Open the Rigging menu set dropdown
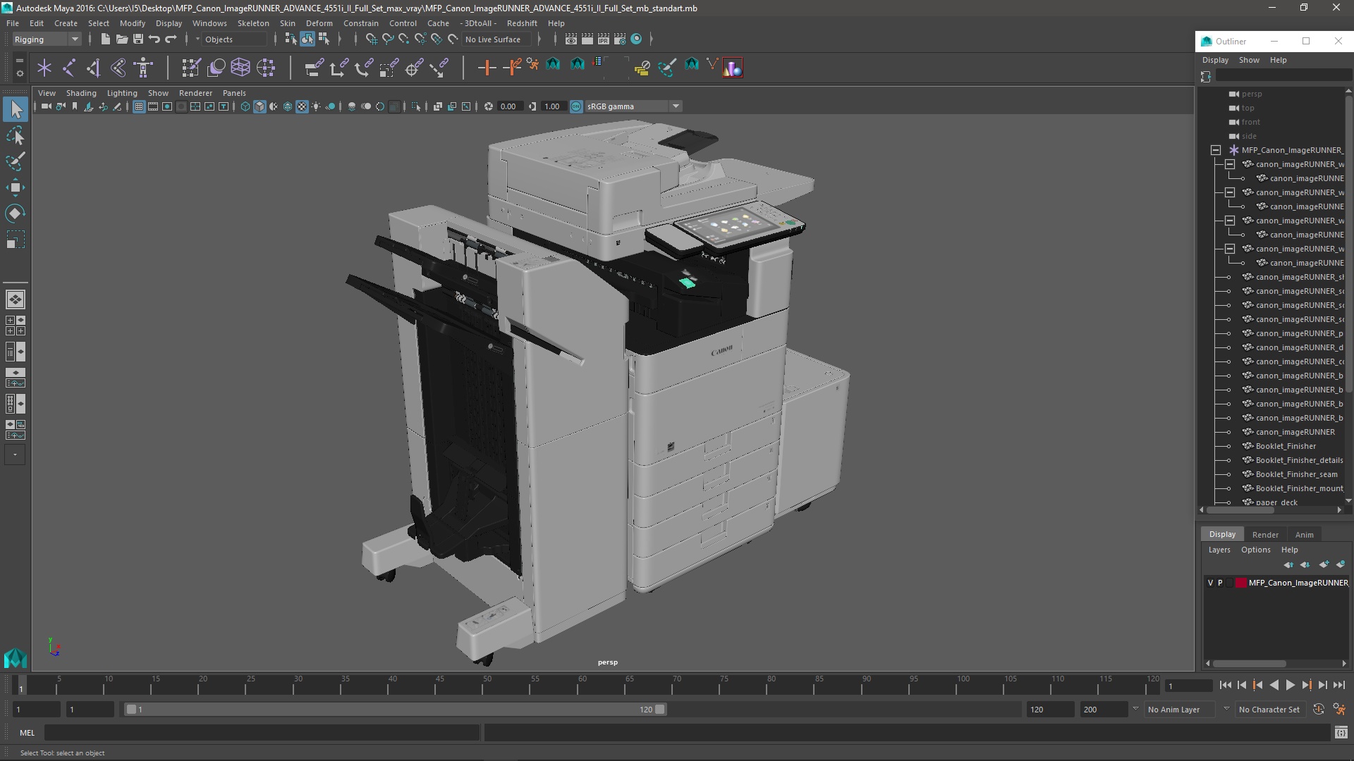The width and height of the screenshot is (1354, 761). (47, 39)
